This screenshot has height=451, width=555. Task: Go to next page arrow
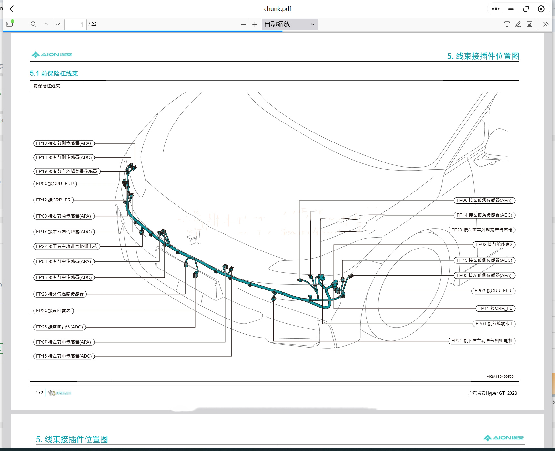point(58,24)
